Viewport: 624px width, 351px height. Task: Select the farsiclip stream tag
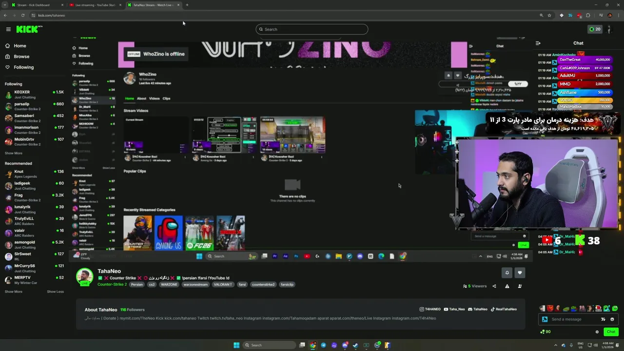pos(287,284)
